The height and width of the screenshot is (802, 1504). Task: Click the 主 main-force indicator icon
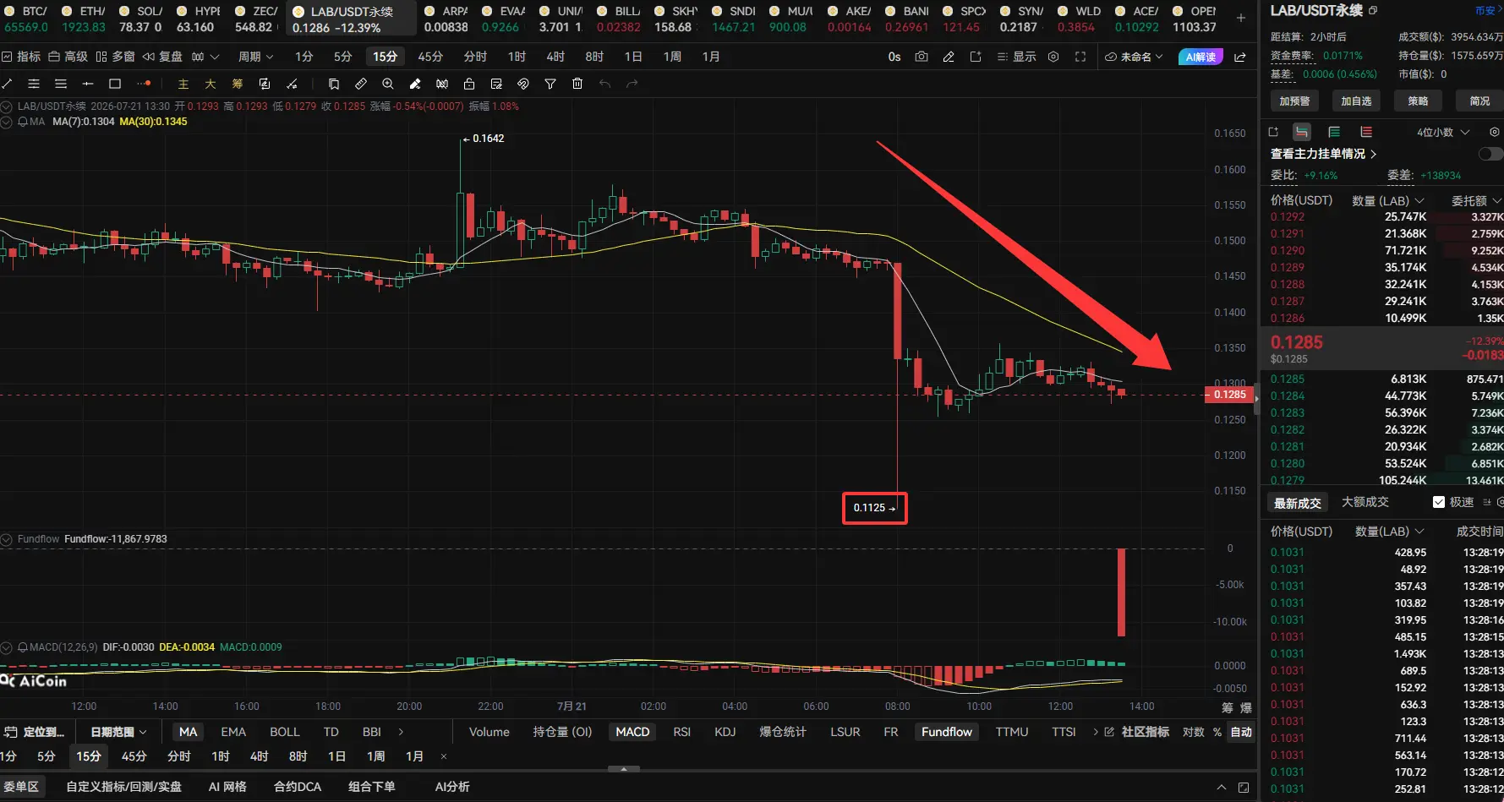point(183,84)
